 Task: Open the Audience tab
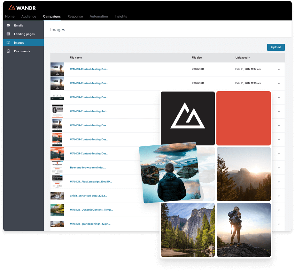pos(28,16)
